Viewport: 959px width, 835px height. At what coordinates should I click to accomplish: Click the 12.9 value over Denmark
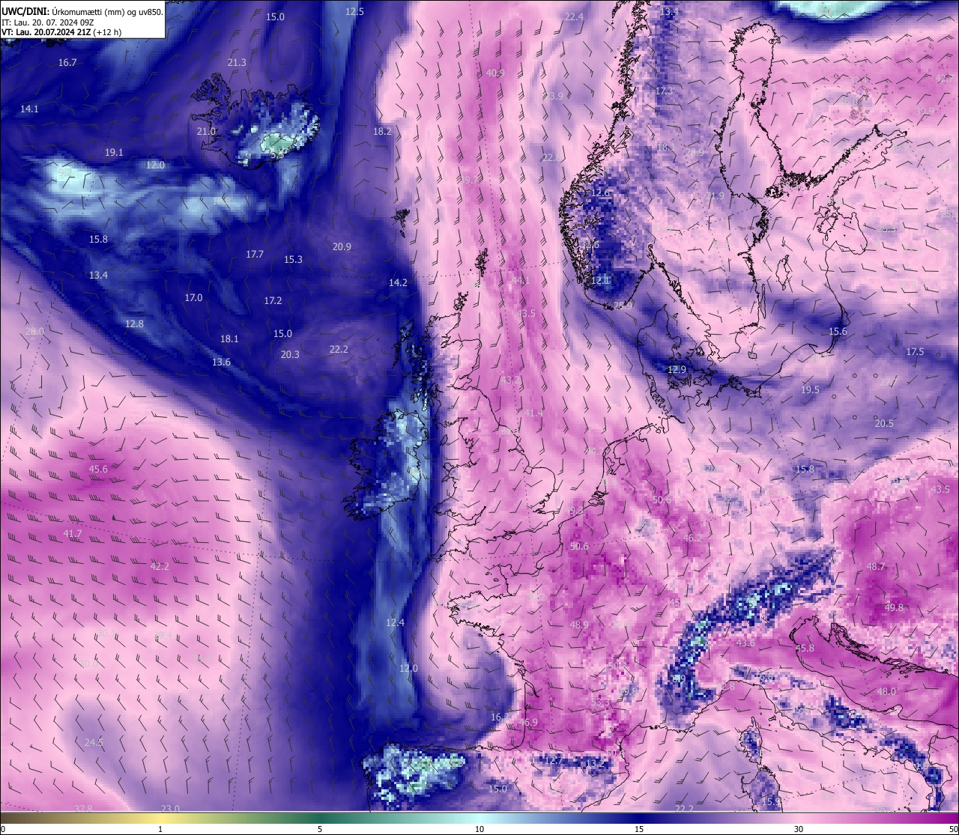677,369
